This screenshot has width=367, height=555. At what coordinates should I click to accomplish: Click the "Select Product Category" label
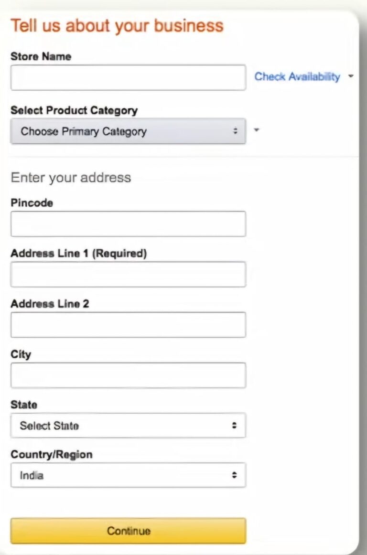[x=74, y=110]
